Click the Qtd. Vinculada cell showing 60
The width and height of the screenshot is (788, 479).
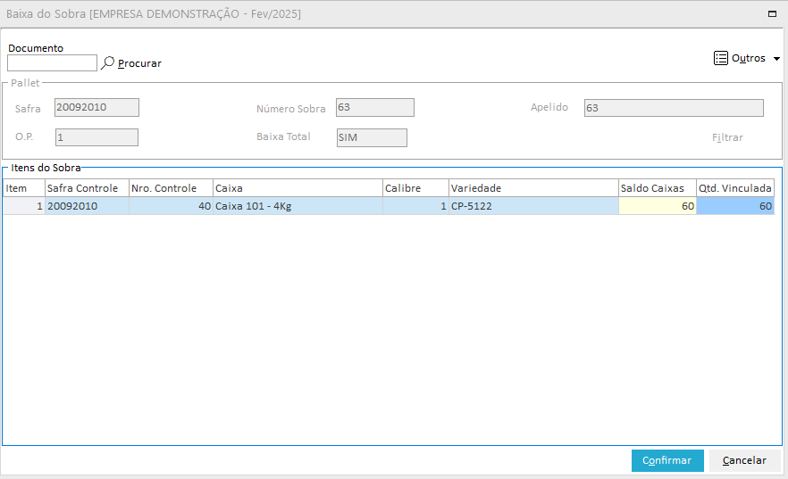pyautogui.click(x=735, y=206)
